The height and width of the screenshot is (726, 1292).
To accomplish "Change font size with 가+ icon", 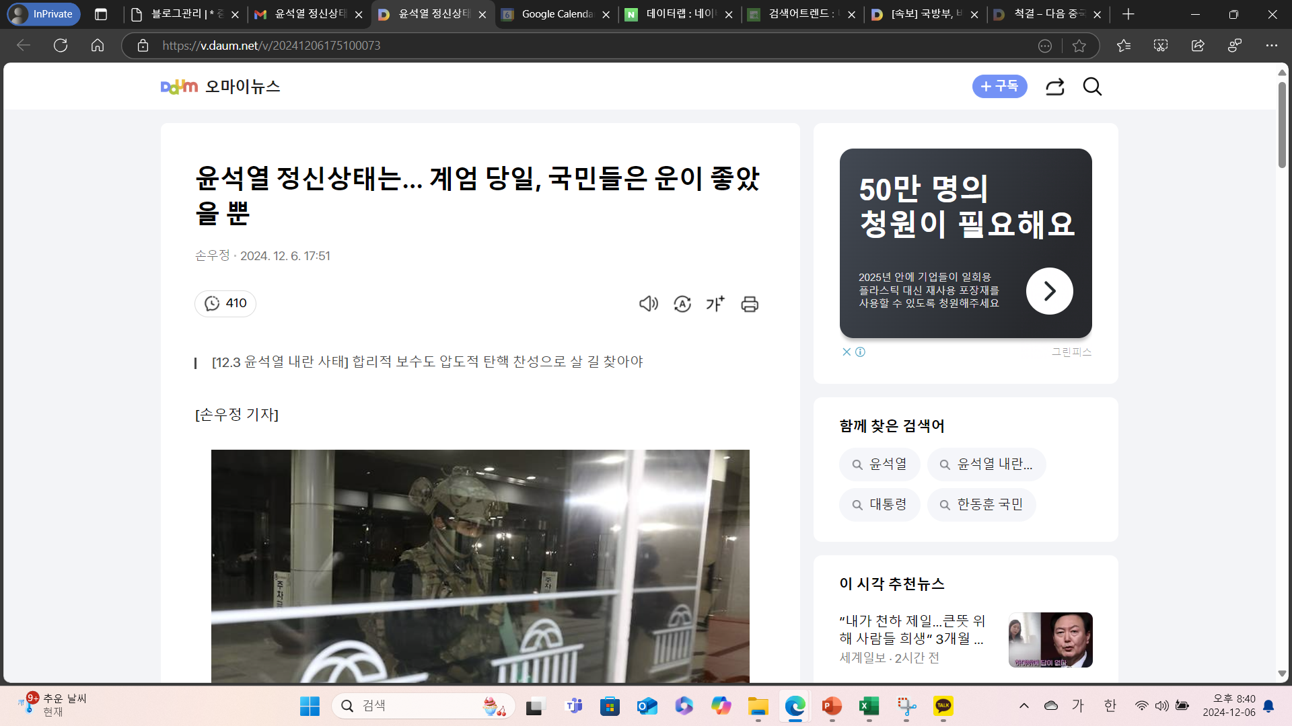I will [715, 304].
